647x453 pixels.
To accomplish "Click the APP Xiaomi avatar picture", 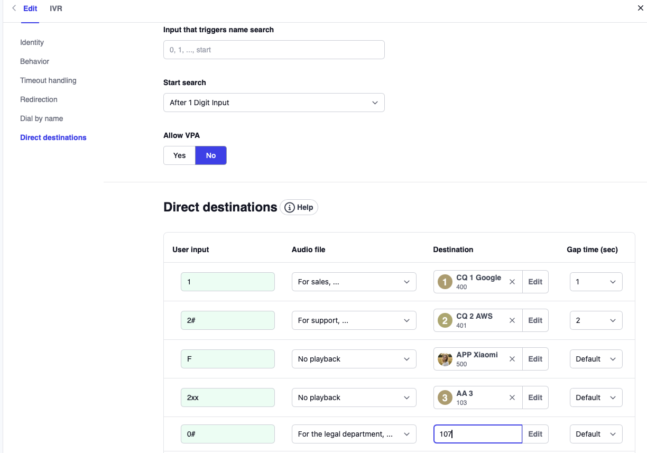I will click(445, 359).
